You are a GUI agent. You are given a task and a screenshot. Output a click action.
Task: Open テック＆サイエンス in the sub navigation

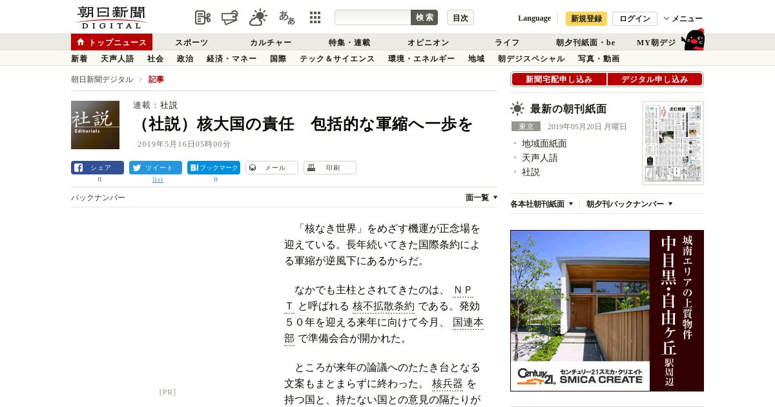(337, 59)
